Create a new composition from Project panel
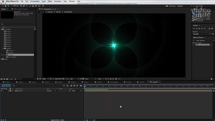Image resolution: width=215 pixels, height=121 pixels. coord(7,79)
